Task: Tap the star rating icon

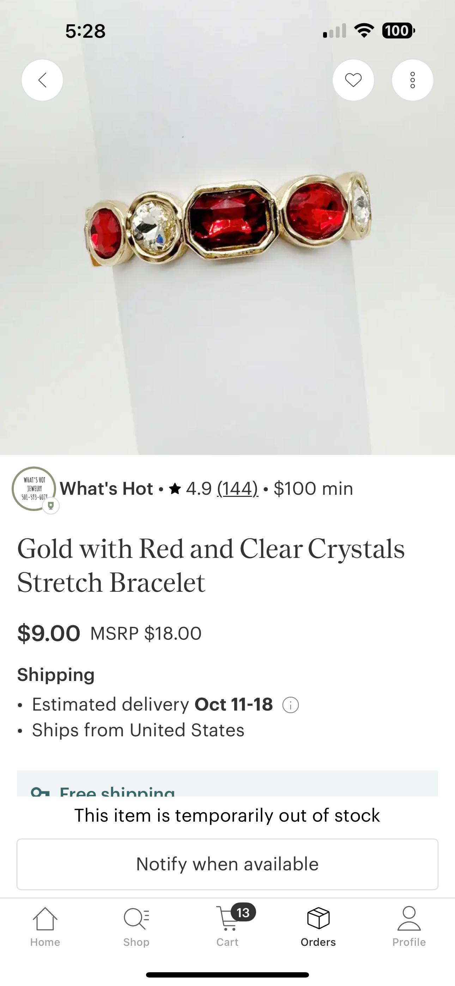Action: (x=175, y=489)
